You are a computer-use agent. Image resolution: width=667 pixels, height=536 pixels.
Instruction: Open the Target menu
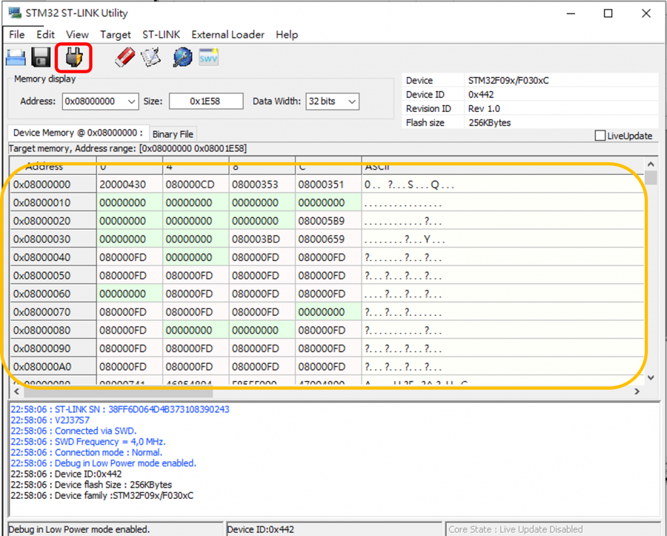click(x=115, y=34)
